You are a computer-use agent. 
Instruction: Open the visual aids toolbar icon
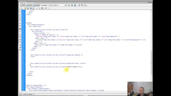tap(85, 5)
